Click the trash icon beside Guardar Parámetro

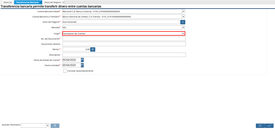coord(55,125)
